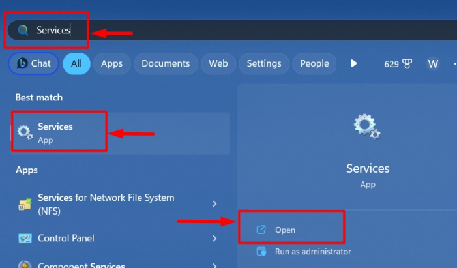457x268 pixels.
Task: Click the Bing Chat logo icon
Action: click(x=22, y=63)
